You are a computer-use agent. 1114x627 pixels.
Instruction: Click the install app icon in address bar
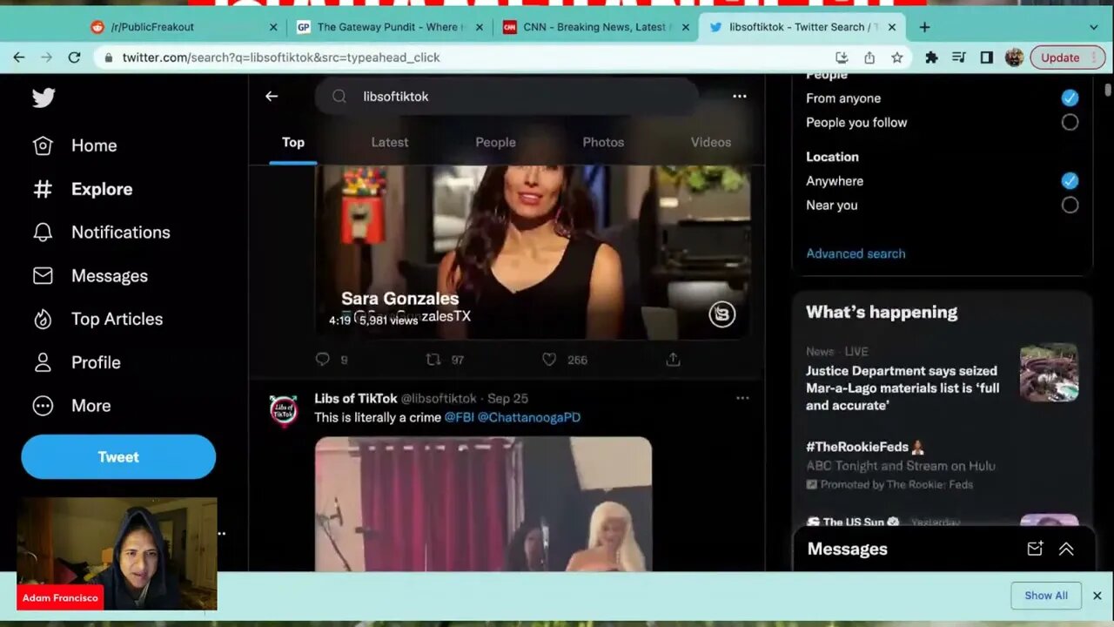tap(841, 57)
